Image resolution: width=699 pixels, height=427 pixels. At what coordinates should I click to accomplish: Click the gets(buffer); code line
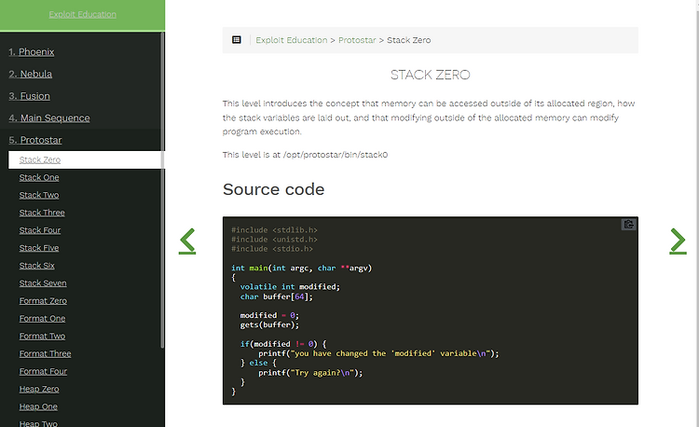[269, 325]
